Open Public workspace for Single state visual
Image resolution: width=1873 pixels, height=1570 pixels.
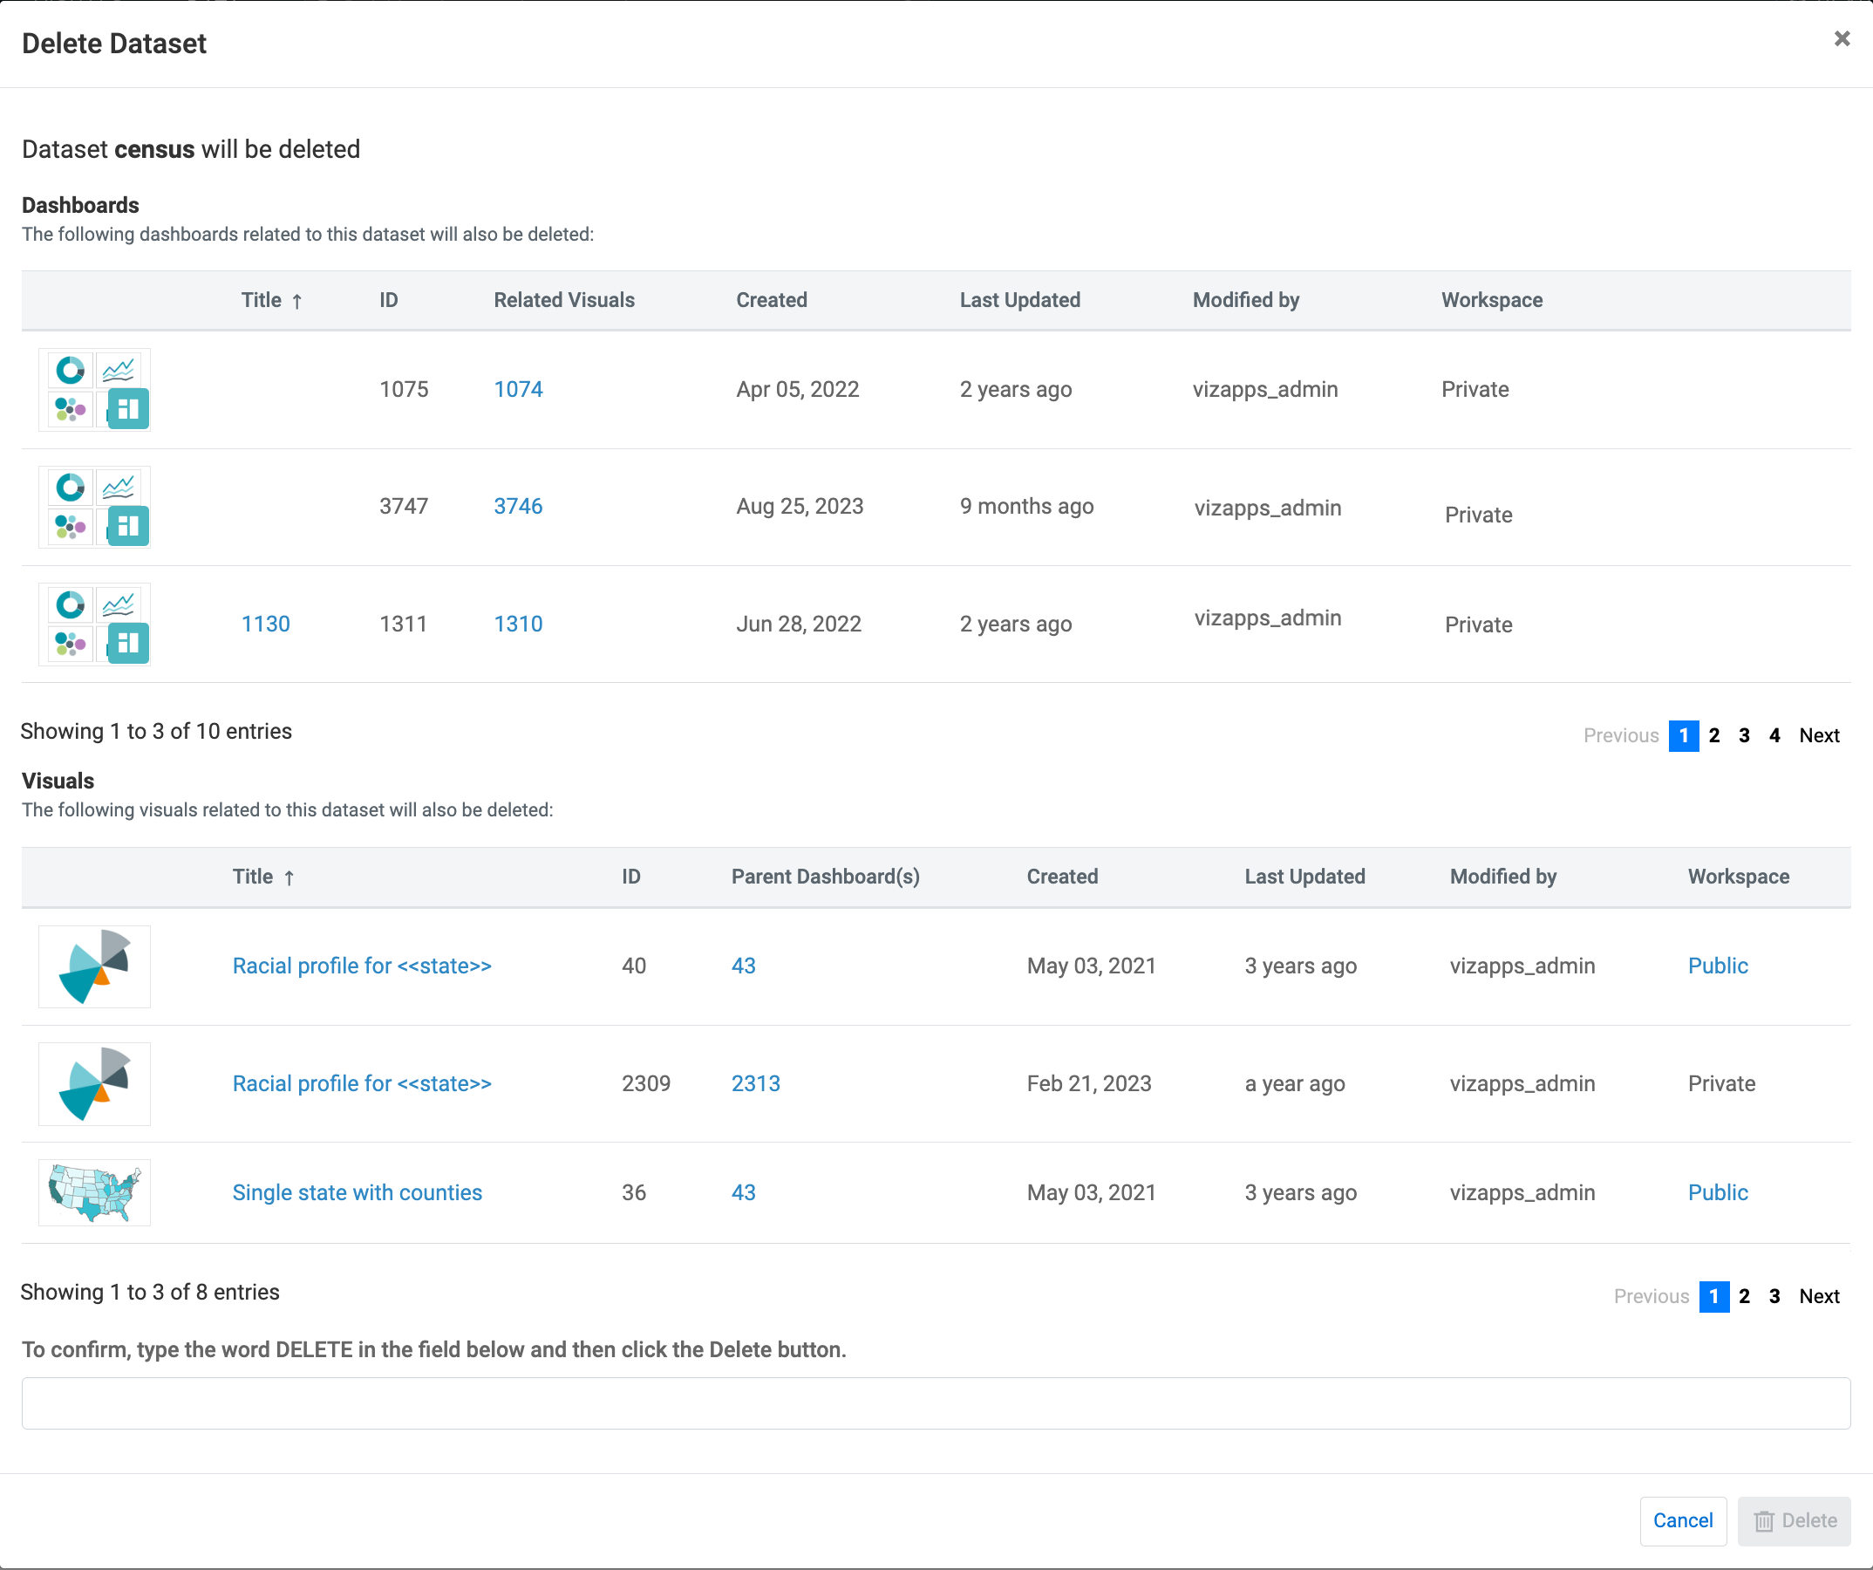[1718, 1192]
